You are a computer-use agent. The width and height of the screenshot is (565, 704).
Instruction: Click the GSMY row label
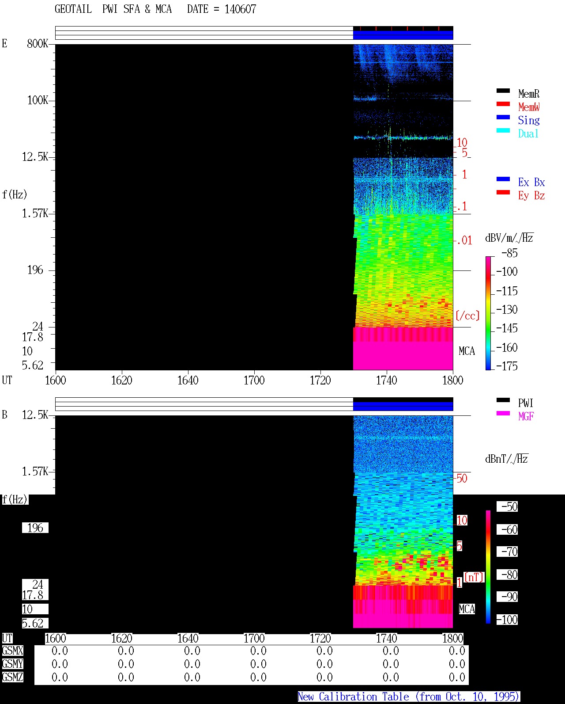tap(12, 664)
